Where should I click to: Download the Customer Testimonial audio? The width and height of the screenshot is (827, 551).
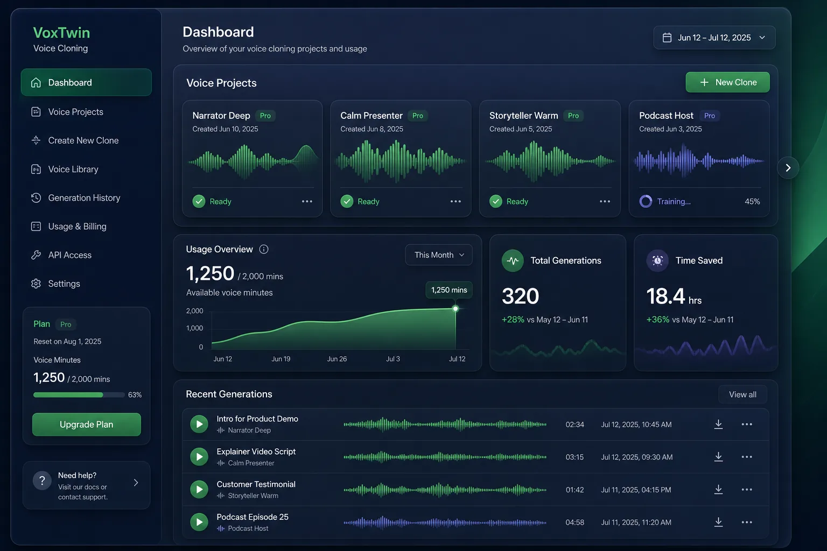pos(718,490)
